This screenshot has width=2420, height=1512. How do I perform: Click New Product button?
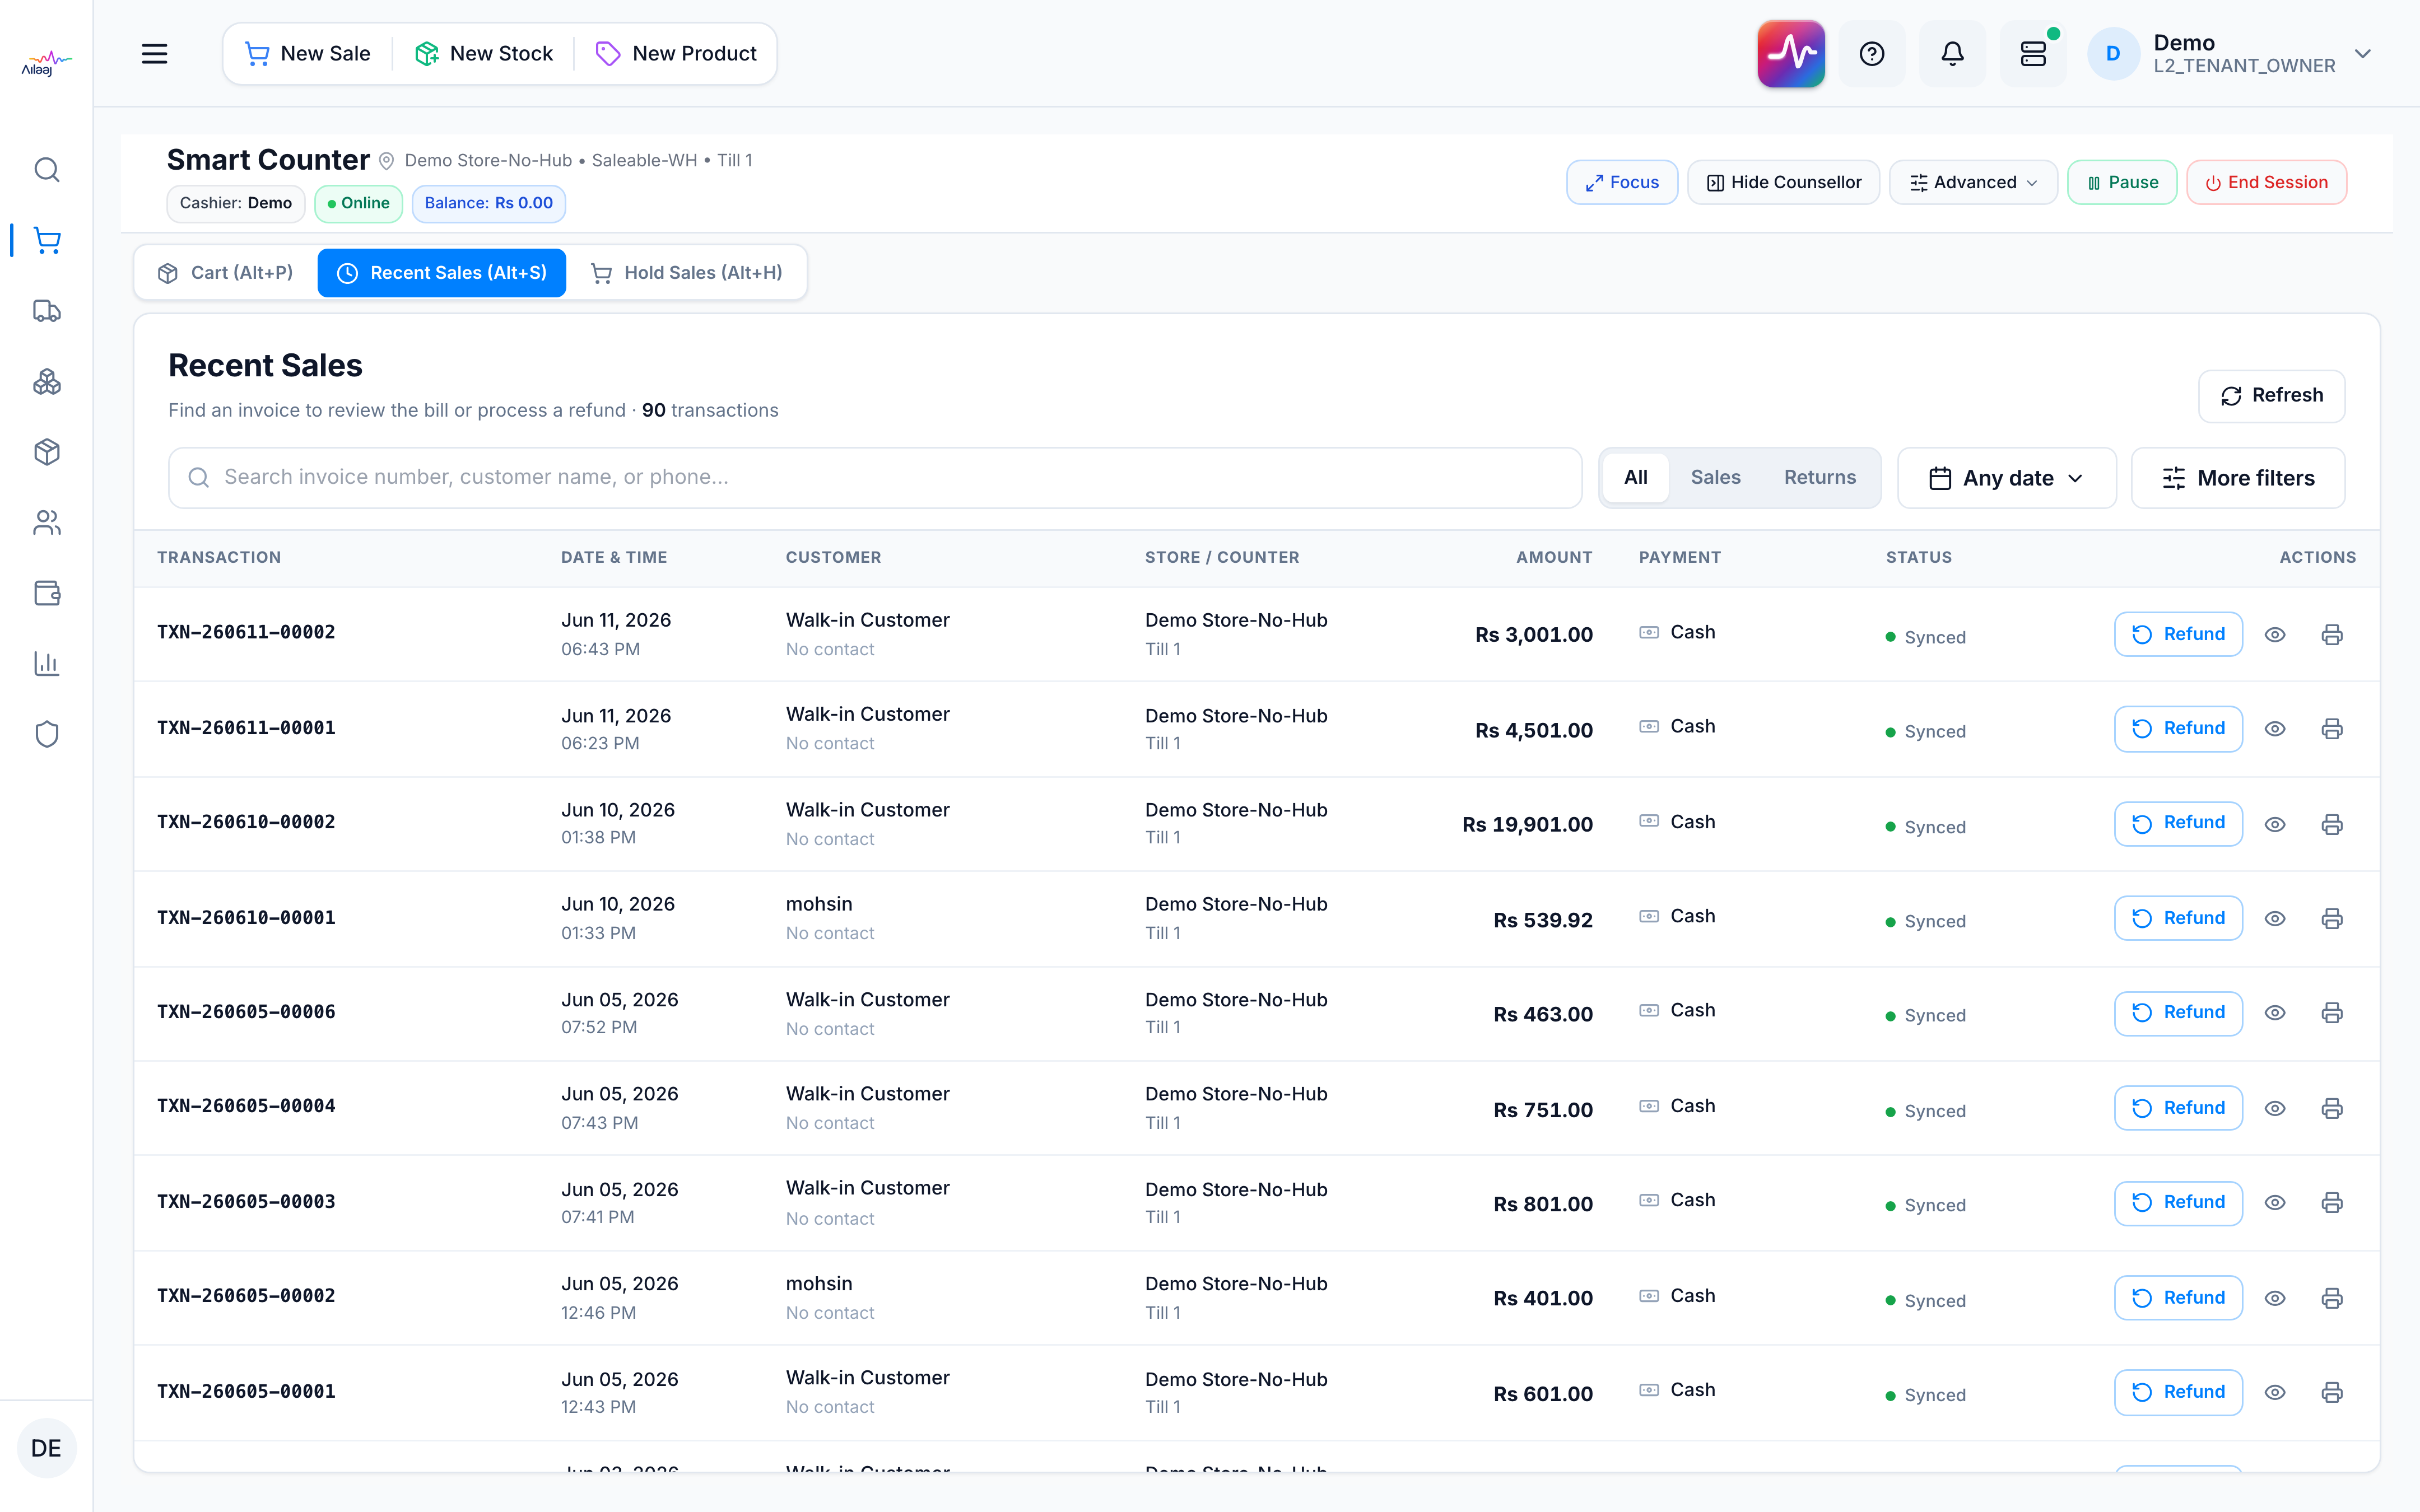point(676,54)
